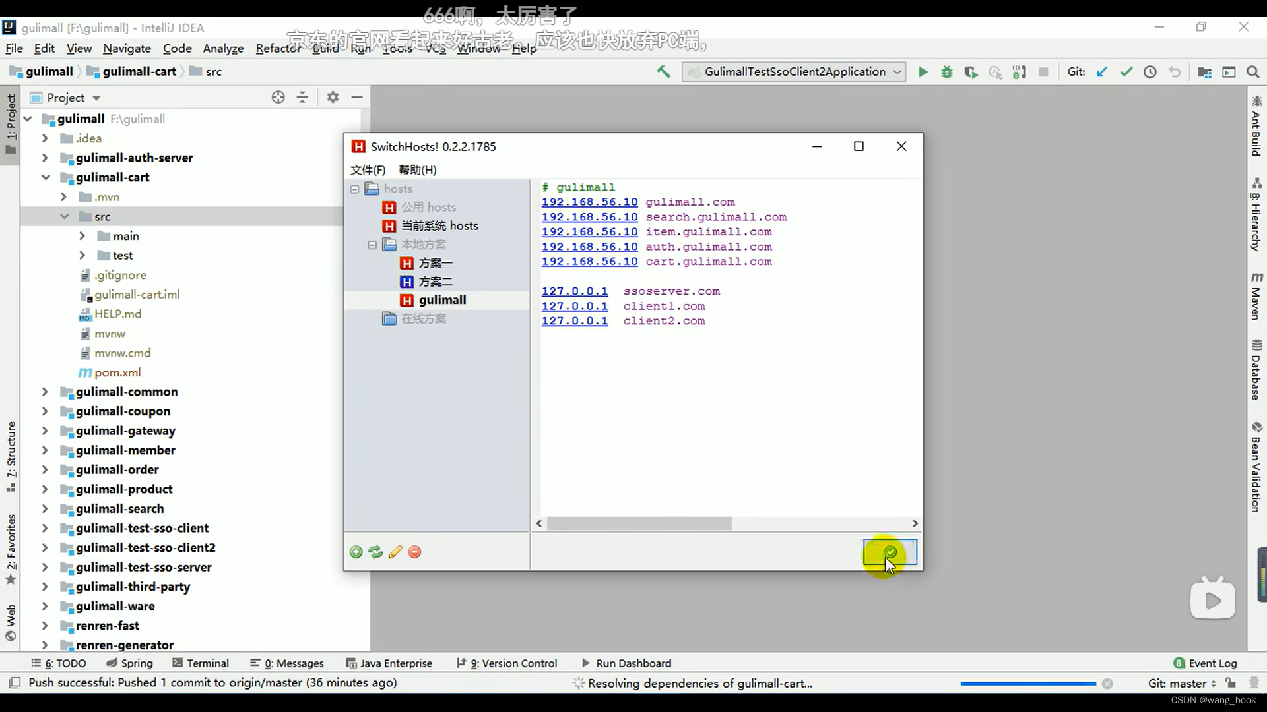This screenshot has width=1267, height=712.
Task: Open the Event Log
Action: [1205, 663]
